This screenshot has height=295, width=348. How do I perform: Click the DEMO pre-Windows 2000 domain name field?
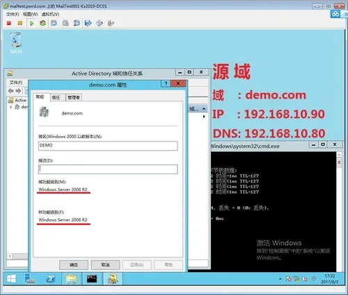(108, 146)
